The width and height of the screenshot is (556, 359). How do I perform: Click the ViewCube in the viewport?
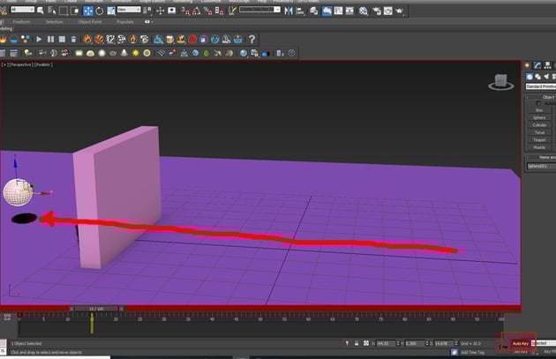coord(500,82)
